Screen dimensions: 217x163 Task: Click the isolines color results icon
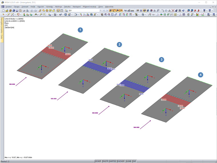click(161, 15)
